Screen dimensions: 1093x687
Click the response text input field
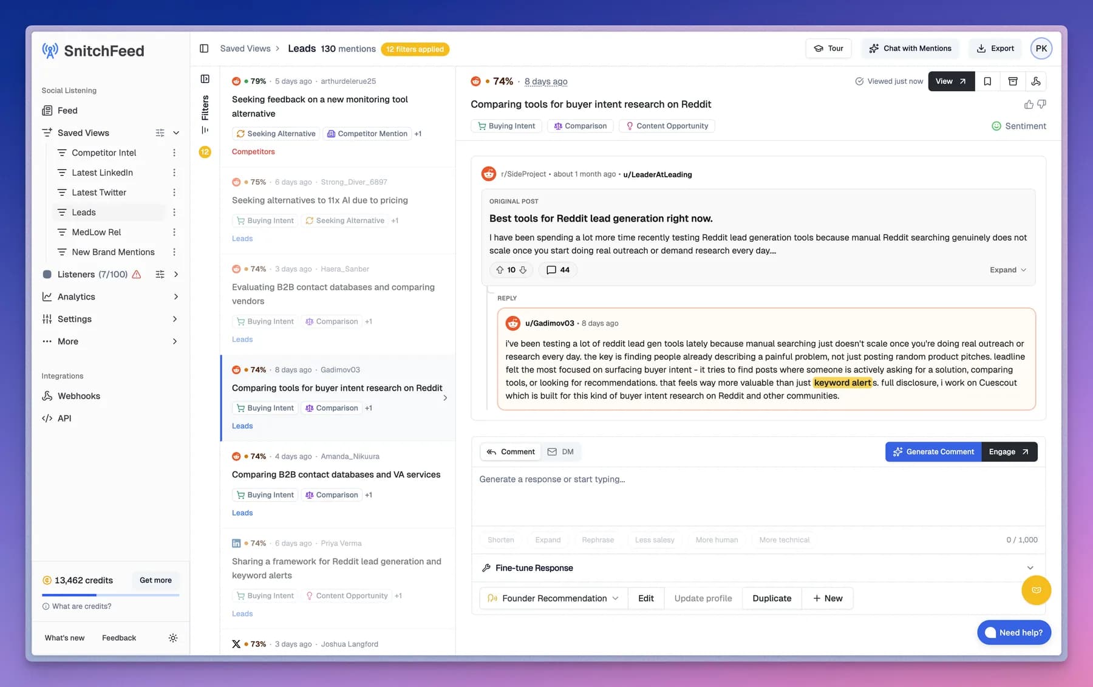tap(758, 496)
